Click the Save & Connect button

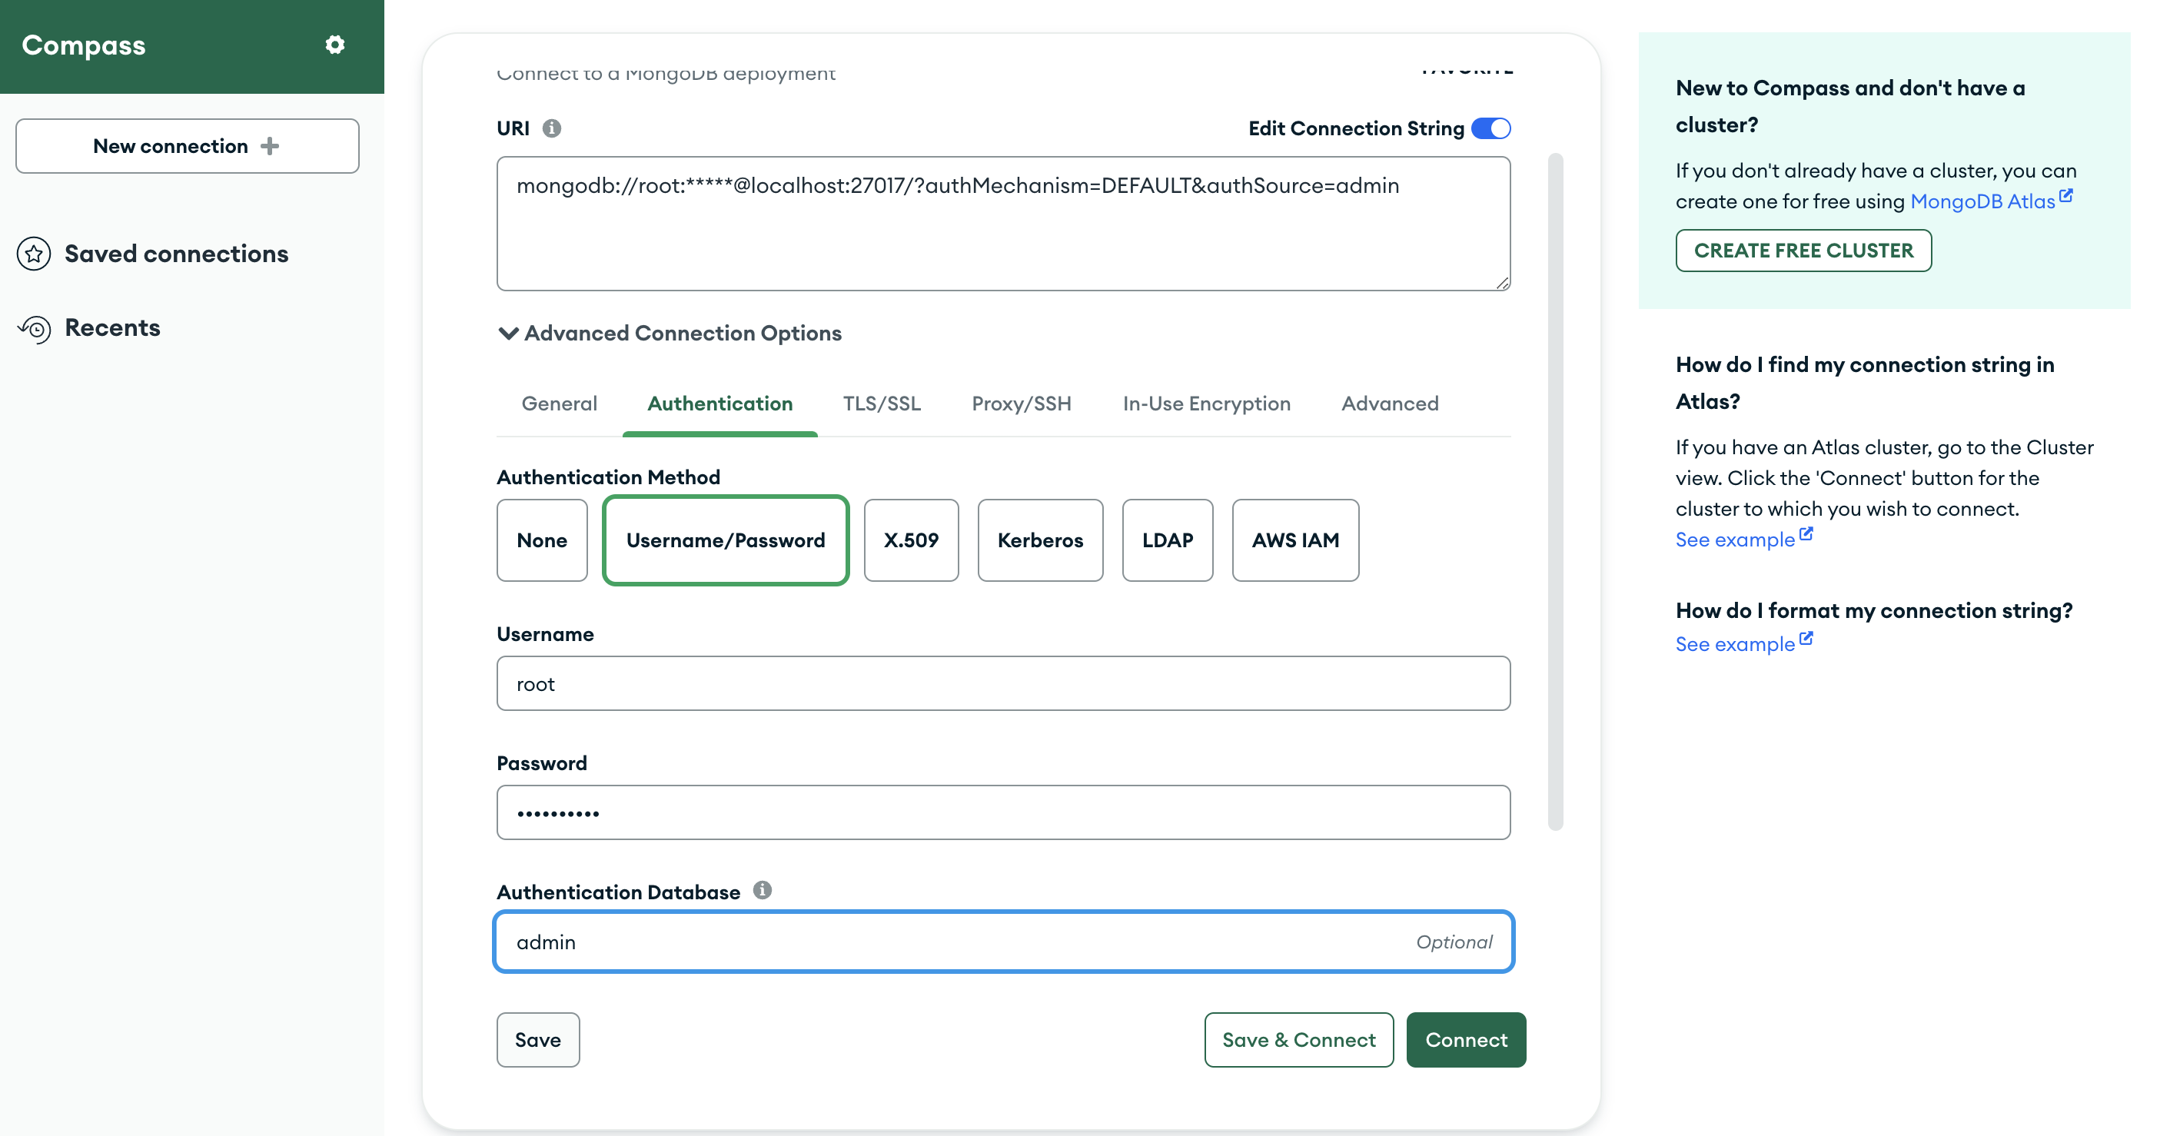coord(1298,1040)
